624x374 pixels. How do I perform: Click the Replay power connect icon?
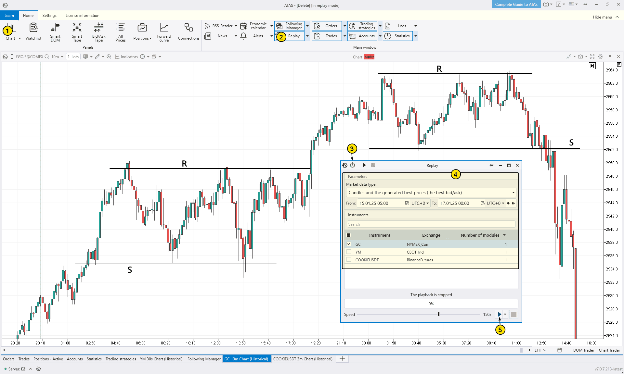coord(353,165)
